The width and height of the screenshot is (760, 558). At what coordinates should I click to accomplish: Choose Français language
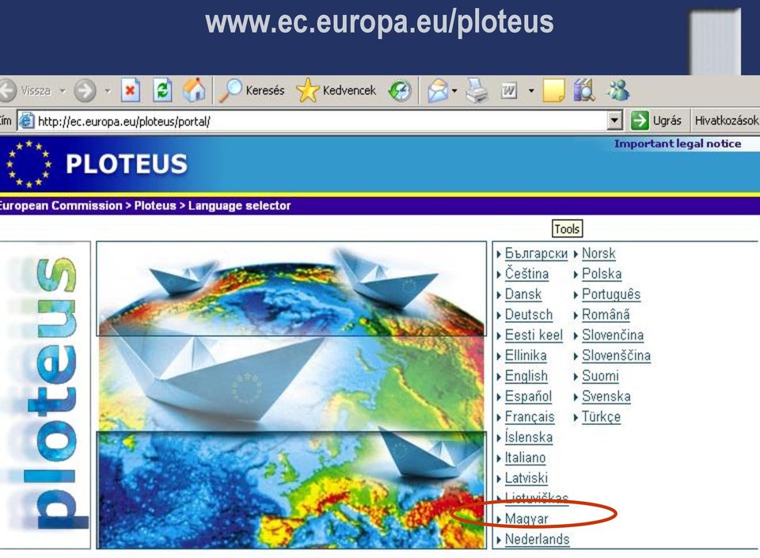[x=530, y=417]
